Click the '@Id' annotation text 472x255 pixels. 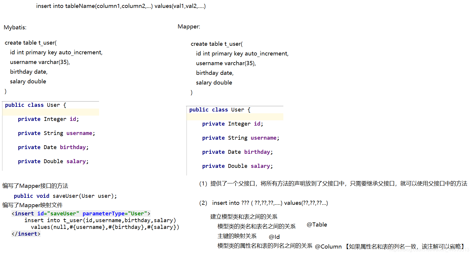(274, 237)
